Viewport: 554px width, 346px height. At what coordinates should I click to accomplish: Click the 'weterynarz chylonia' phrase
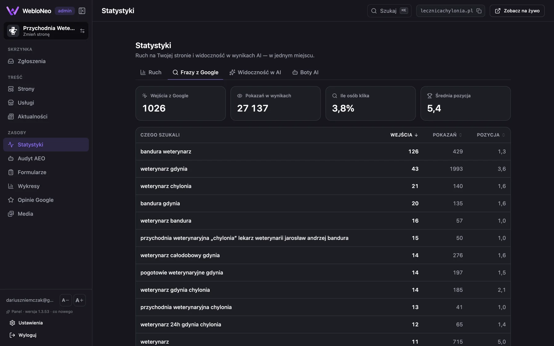tap(166, 186)
